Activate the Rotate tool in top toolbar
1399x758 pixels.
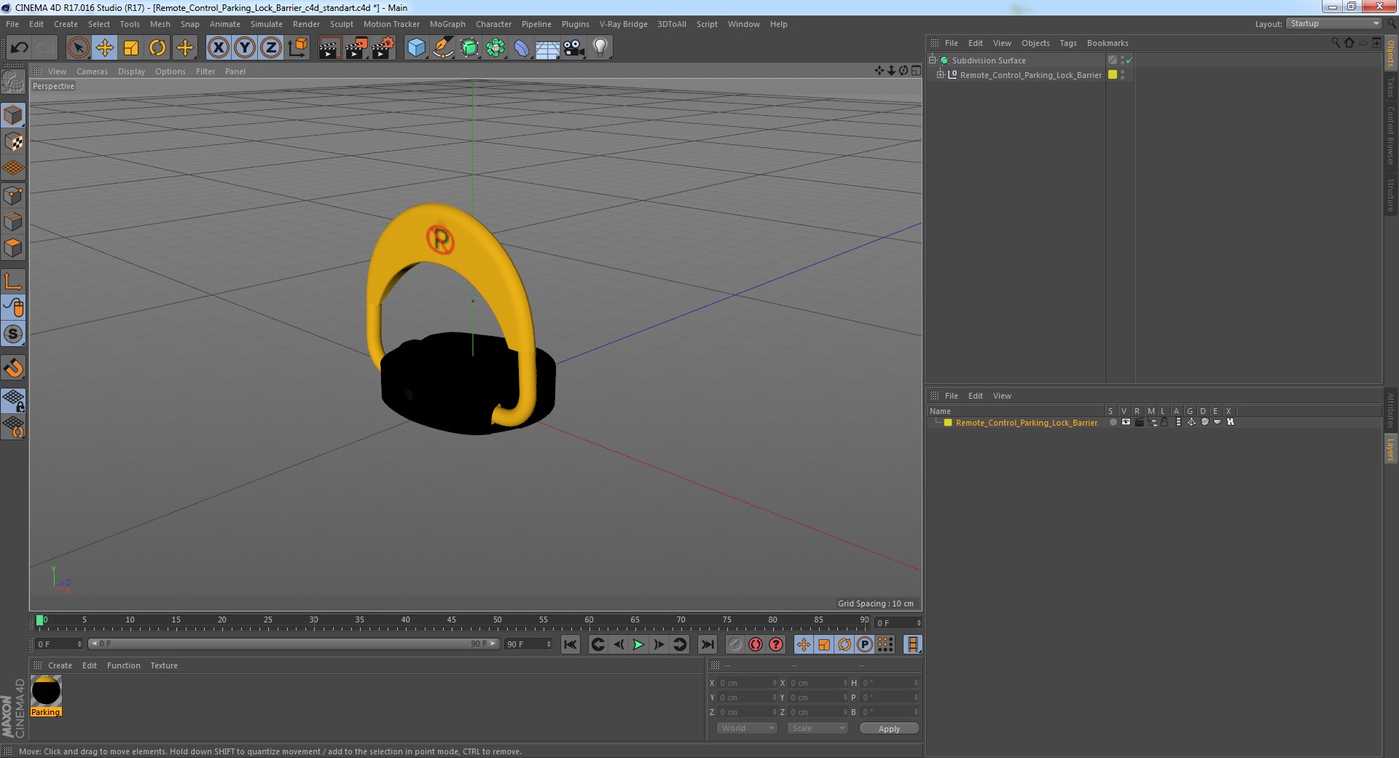point(157,48)
